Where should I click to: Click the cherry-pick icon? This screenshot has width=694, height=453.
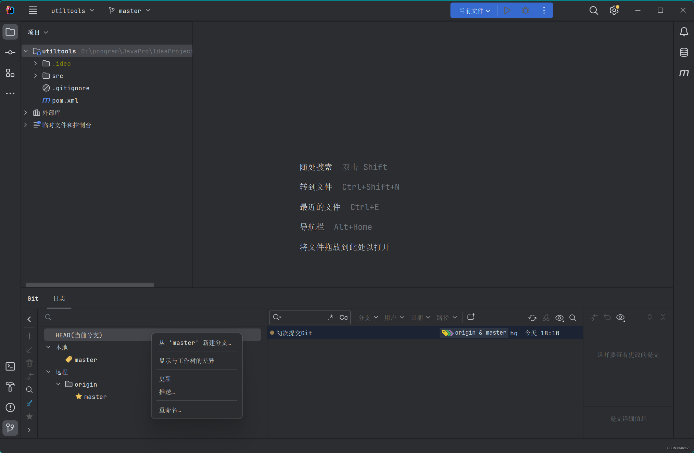coord(546,318)
